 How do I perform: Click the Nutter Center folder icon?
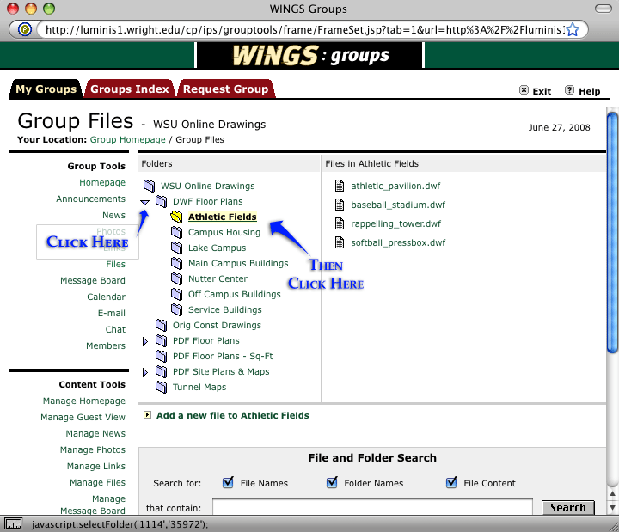click(176, 279)
